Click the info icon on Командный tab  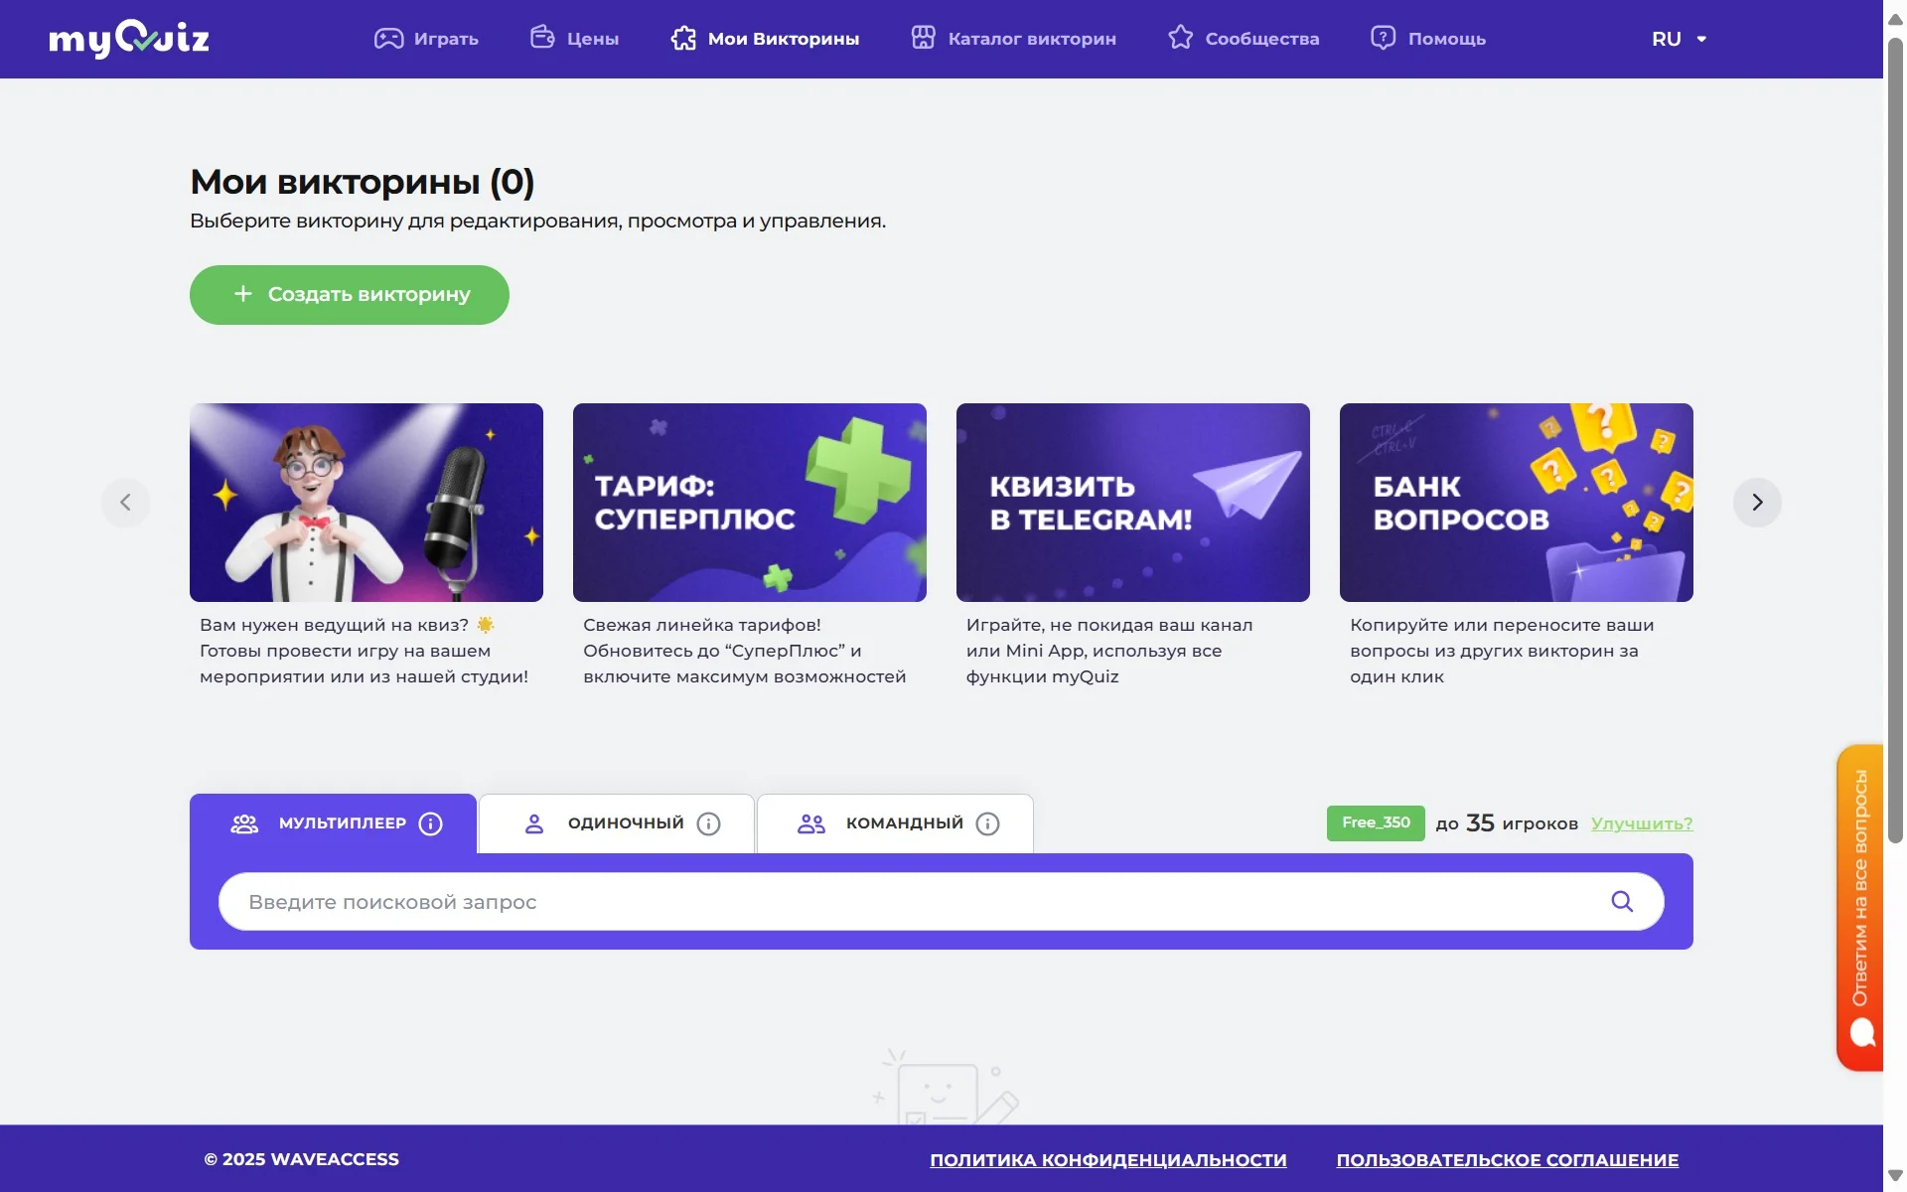coord(987,823)
